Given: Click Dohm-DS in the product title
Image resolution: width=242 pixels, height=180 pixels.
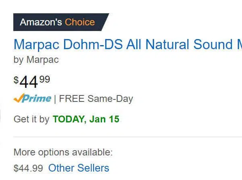Looking at the screenshot, I should (93, 44).
